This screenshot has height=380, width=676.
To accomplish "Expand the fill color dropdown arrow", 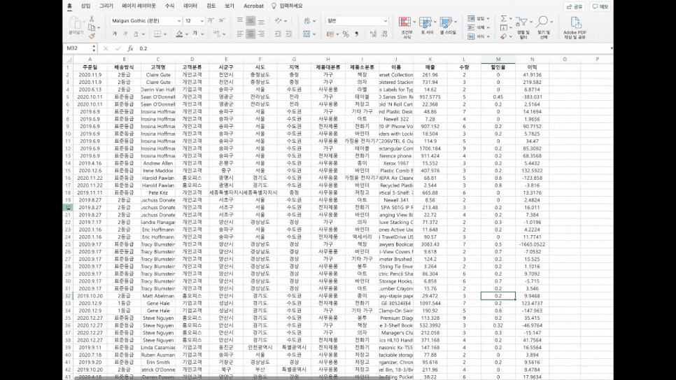I will (186, 34).
